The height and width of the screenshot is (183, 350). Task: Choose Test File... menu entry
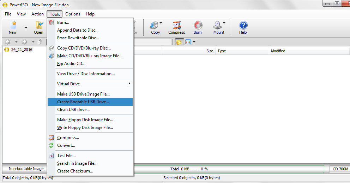point(90,156)
